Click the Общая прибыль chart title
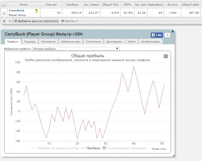The height and width of the screenshot is (161, 202). click(x=88, y=56)
